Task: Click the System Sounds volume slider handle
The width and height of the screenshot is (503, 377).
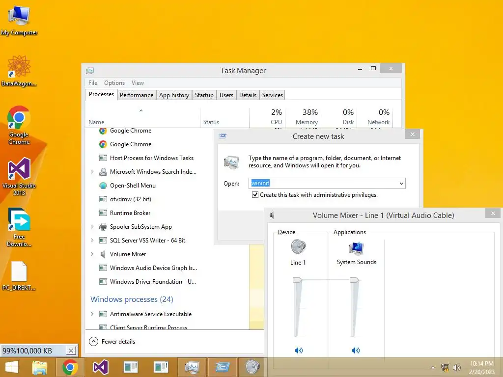Action: click(x=354, y=280)
